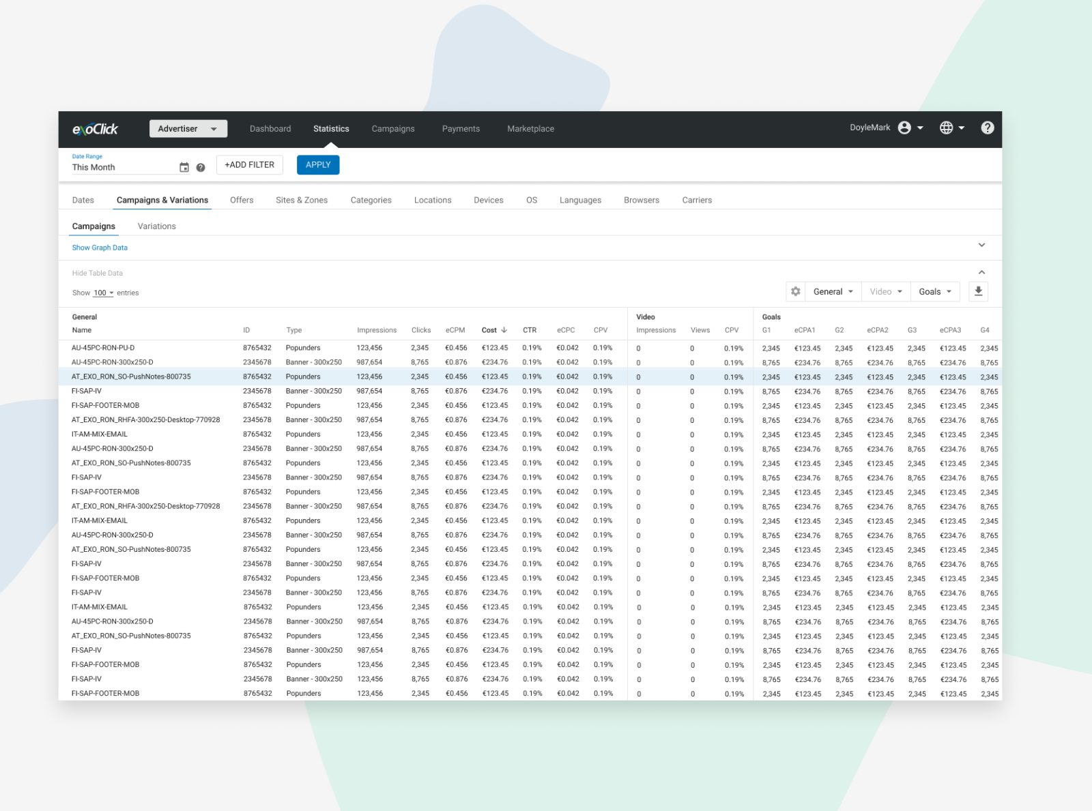The height and width of the screenshot is (811, 1092).
Task: Switch to the Variations tab
Action: click(x=156, y=226)
